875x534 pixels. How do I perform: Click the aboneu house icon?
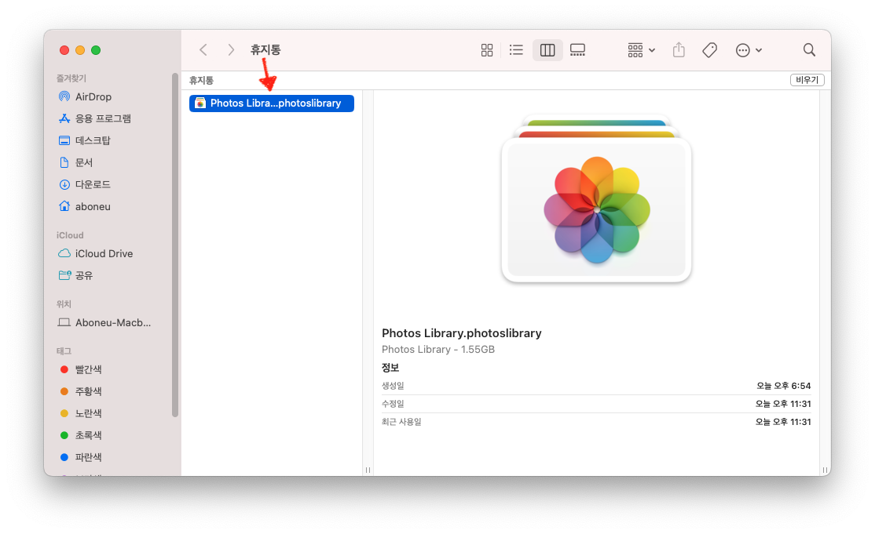tap(64, 206)
